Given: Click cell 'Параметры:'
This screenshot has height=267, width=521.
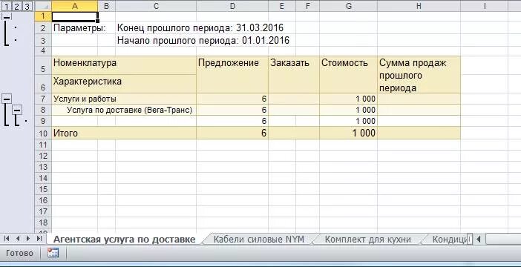Looking at the screenshot, I should [x=79, y=28].
